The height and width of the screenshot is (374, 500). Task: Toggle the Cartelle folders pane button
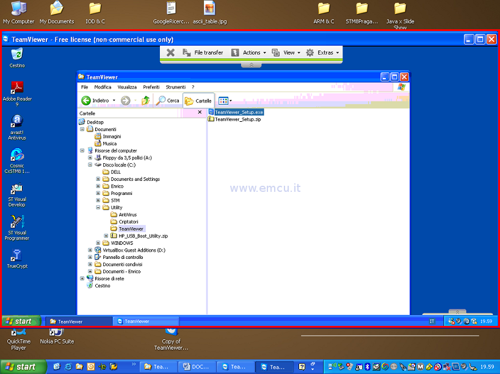(x=198, y=101)
